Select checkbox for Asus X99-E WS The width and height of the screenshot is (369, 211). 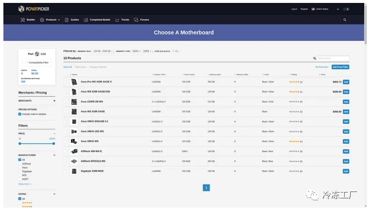(65, 141)
